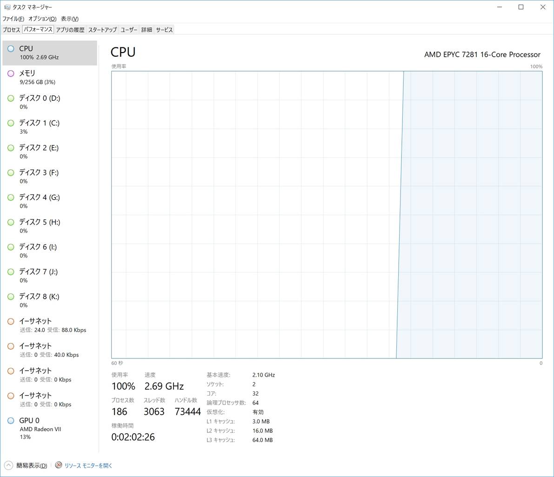Switch to the サービス tab
Viewport: 554px width, 477px height.
164,29
